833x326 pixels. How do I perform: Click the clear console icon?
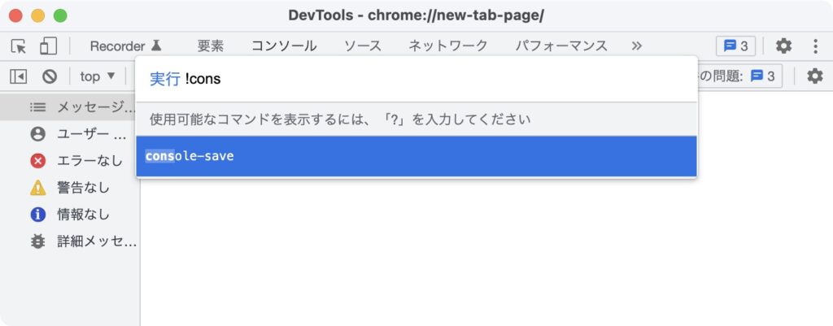(50, 76)
